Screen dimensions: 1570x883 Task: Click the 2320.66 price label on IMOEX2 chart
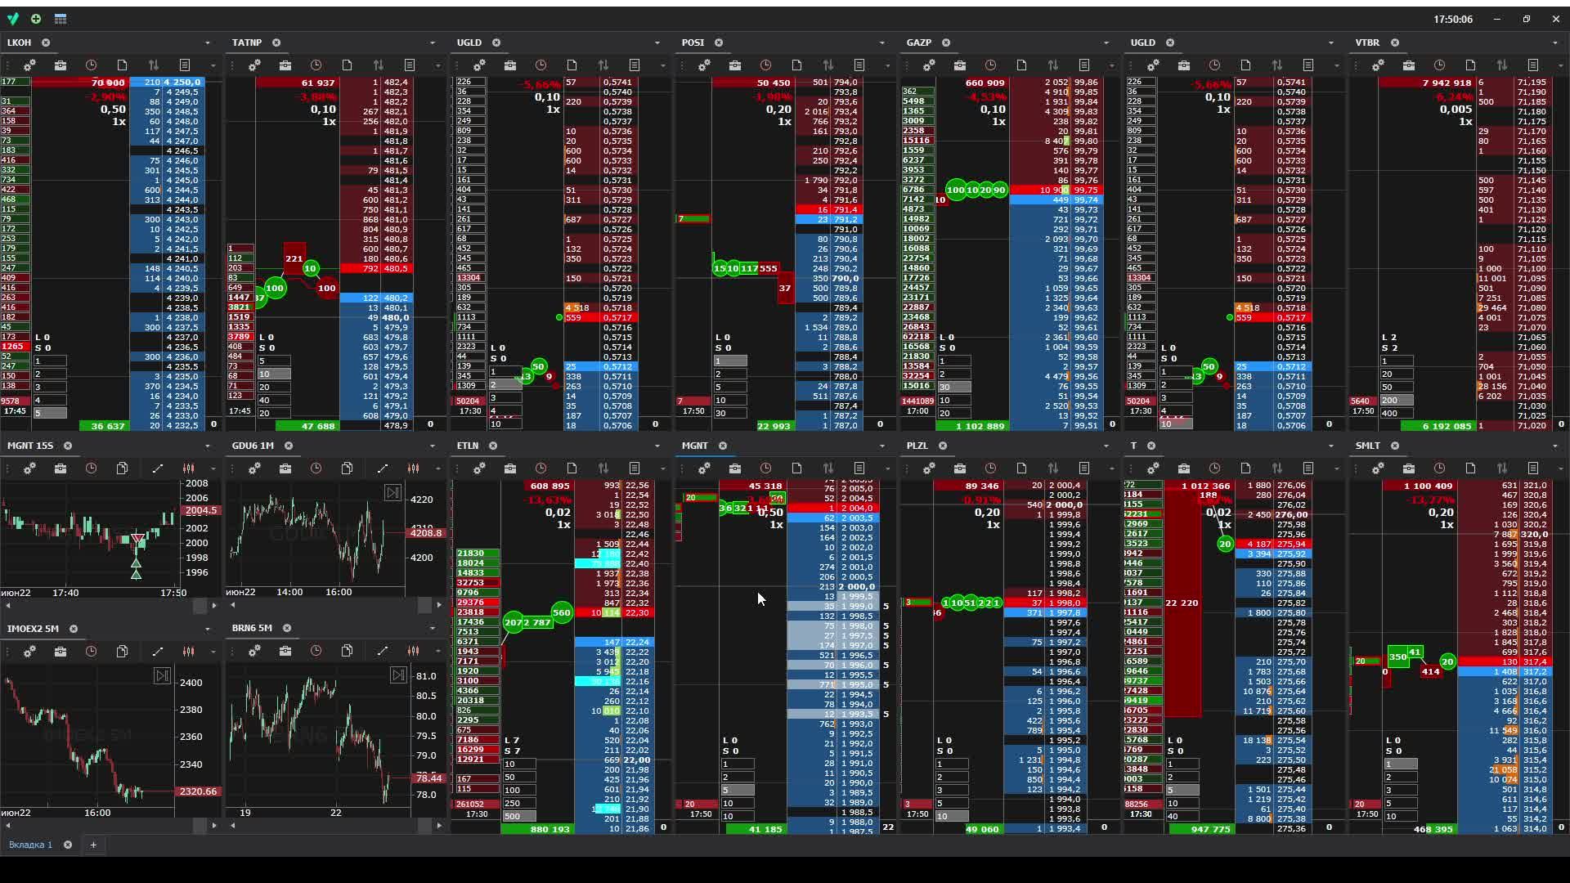click(x=198, y=791)
